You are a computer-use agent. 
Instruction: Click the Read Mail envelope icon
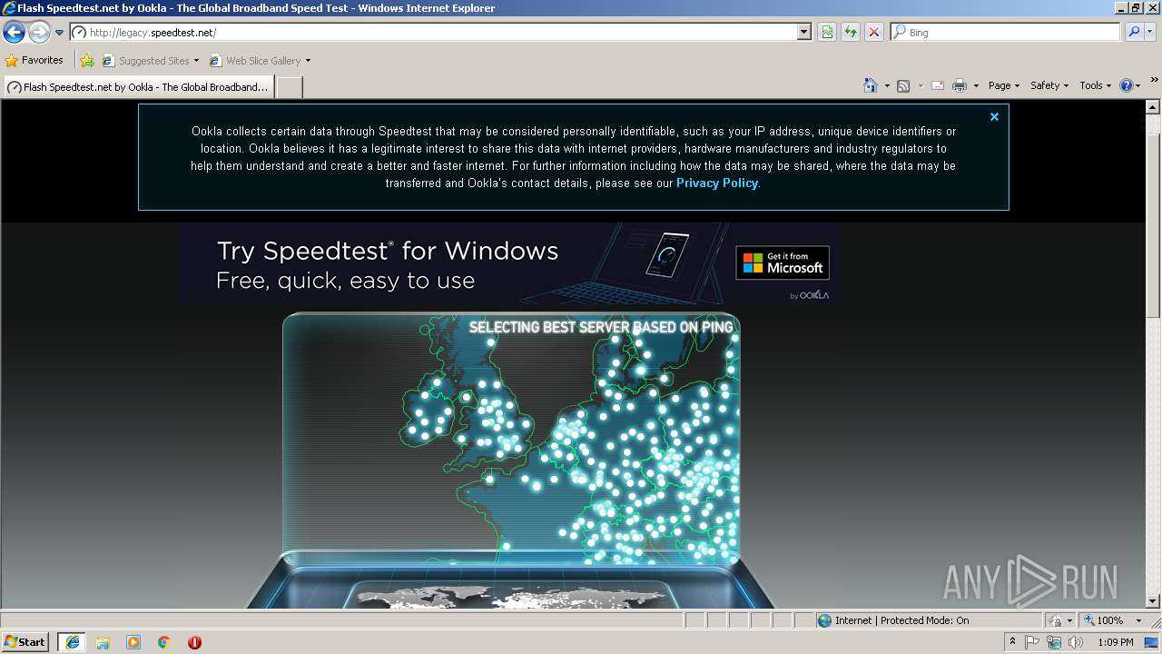coord(938,85)
